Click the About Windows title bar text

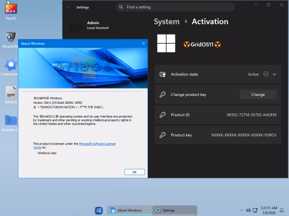(33, 44)
